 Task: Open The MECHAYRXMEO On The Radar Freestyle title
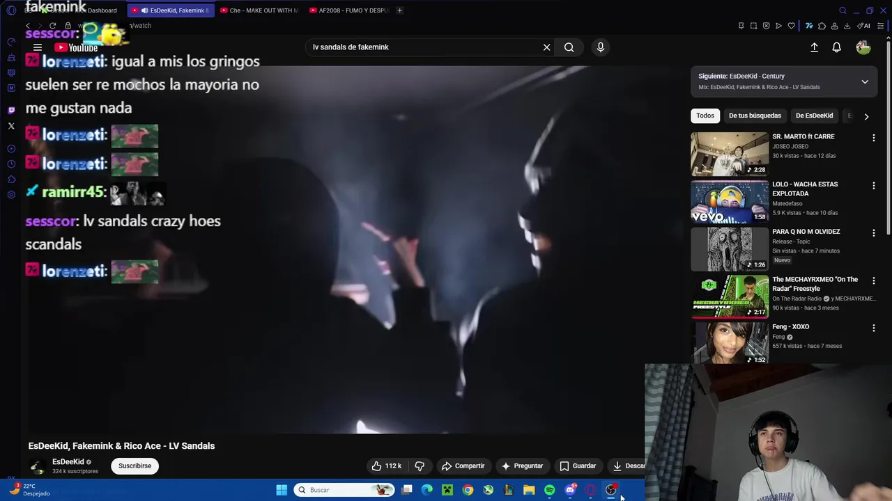(x=815, y=284)
